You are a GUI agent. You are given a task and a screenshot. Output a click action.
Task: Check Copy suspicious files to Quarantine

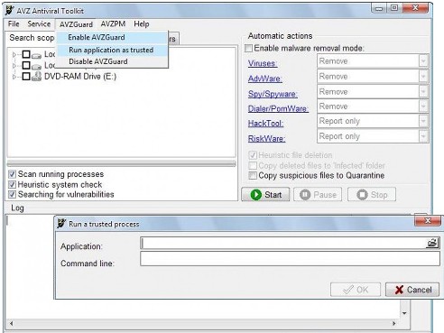253,175
